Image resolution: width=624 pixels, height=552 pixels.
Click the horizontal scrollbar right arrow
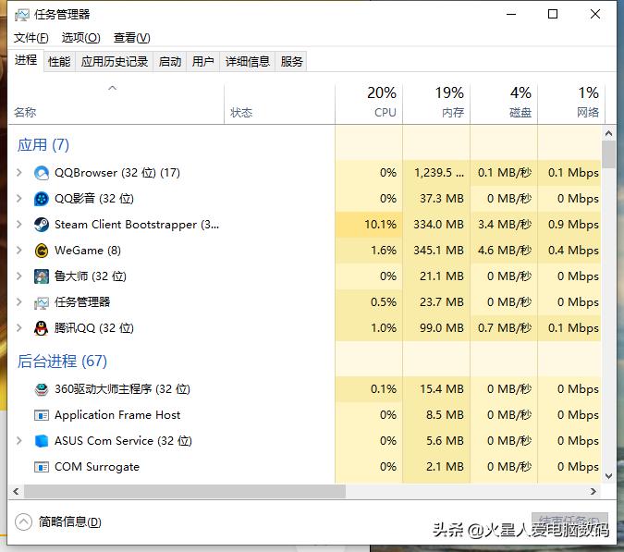point(593,492)
